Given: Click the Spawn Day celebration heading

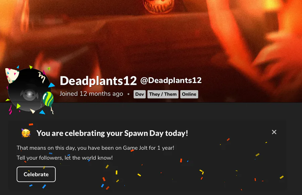Looking at the screenshot, I should (112, 133).
